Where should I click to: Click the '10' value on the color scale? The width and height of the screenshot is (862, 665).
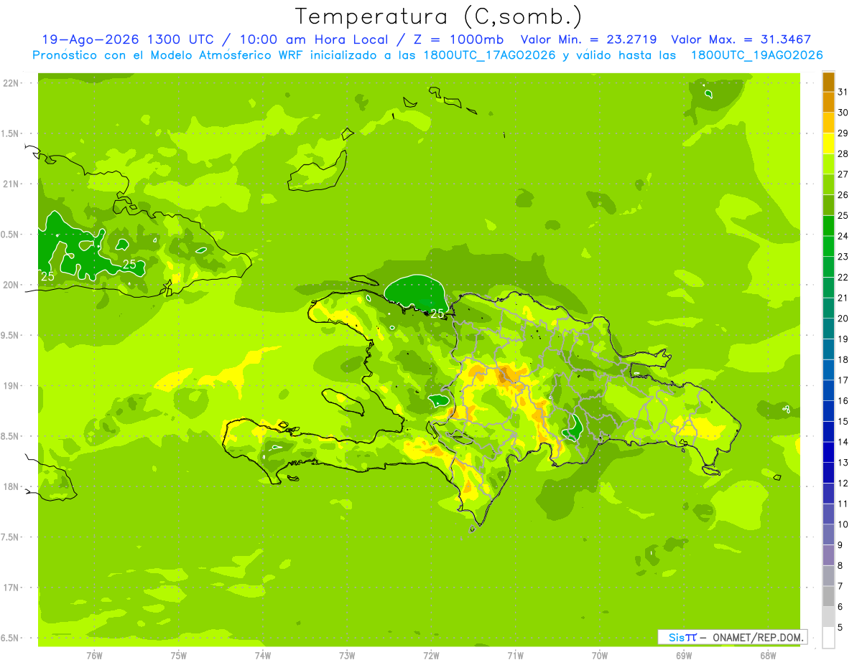click(x=843, y=524)
